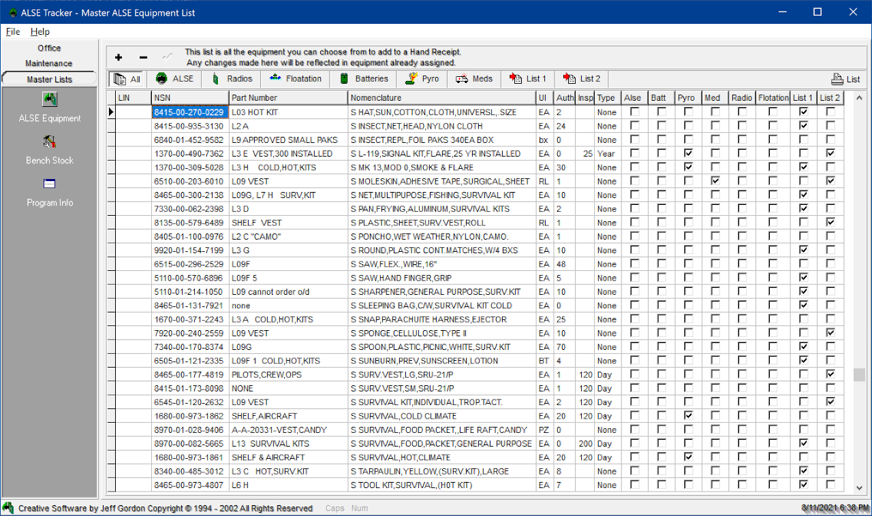Open the Maintenance sidebar section
This screenshot has height=516, width=872.
pos(49,63)
